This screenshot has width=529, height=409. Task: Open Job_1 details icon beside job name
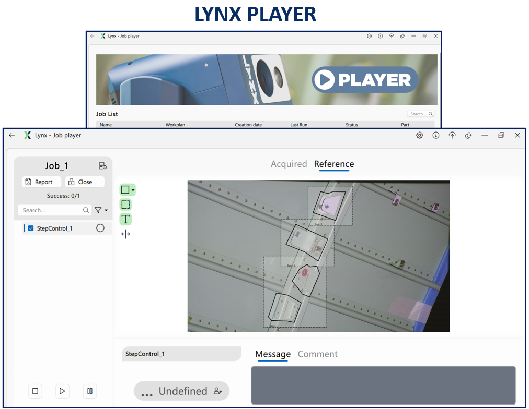[x=102, y=165]
